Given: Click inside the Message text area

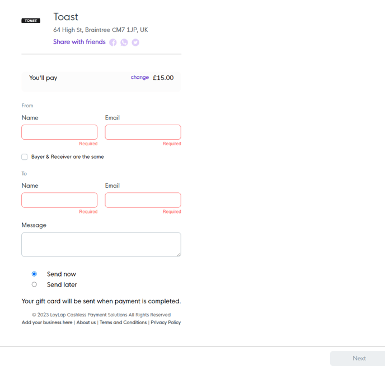Looking at the screenshot, I should coord(101,245).
